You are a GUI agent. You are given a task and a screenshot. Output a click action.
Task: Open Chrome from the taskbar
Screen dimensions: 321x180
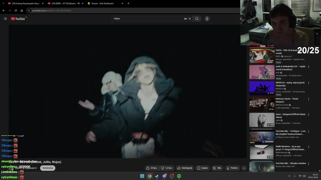point(149,176)
